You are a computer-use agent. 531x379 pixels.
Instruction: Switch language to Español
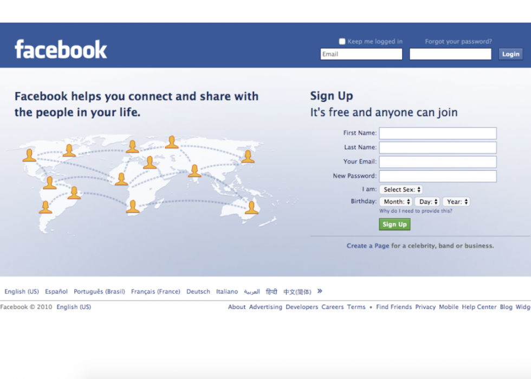coord(56,292)
